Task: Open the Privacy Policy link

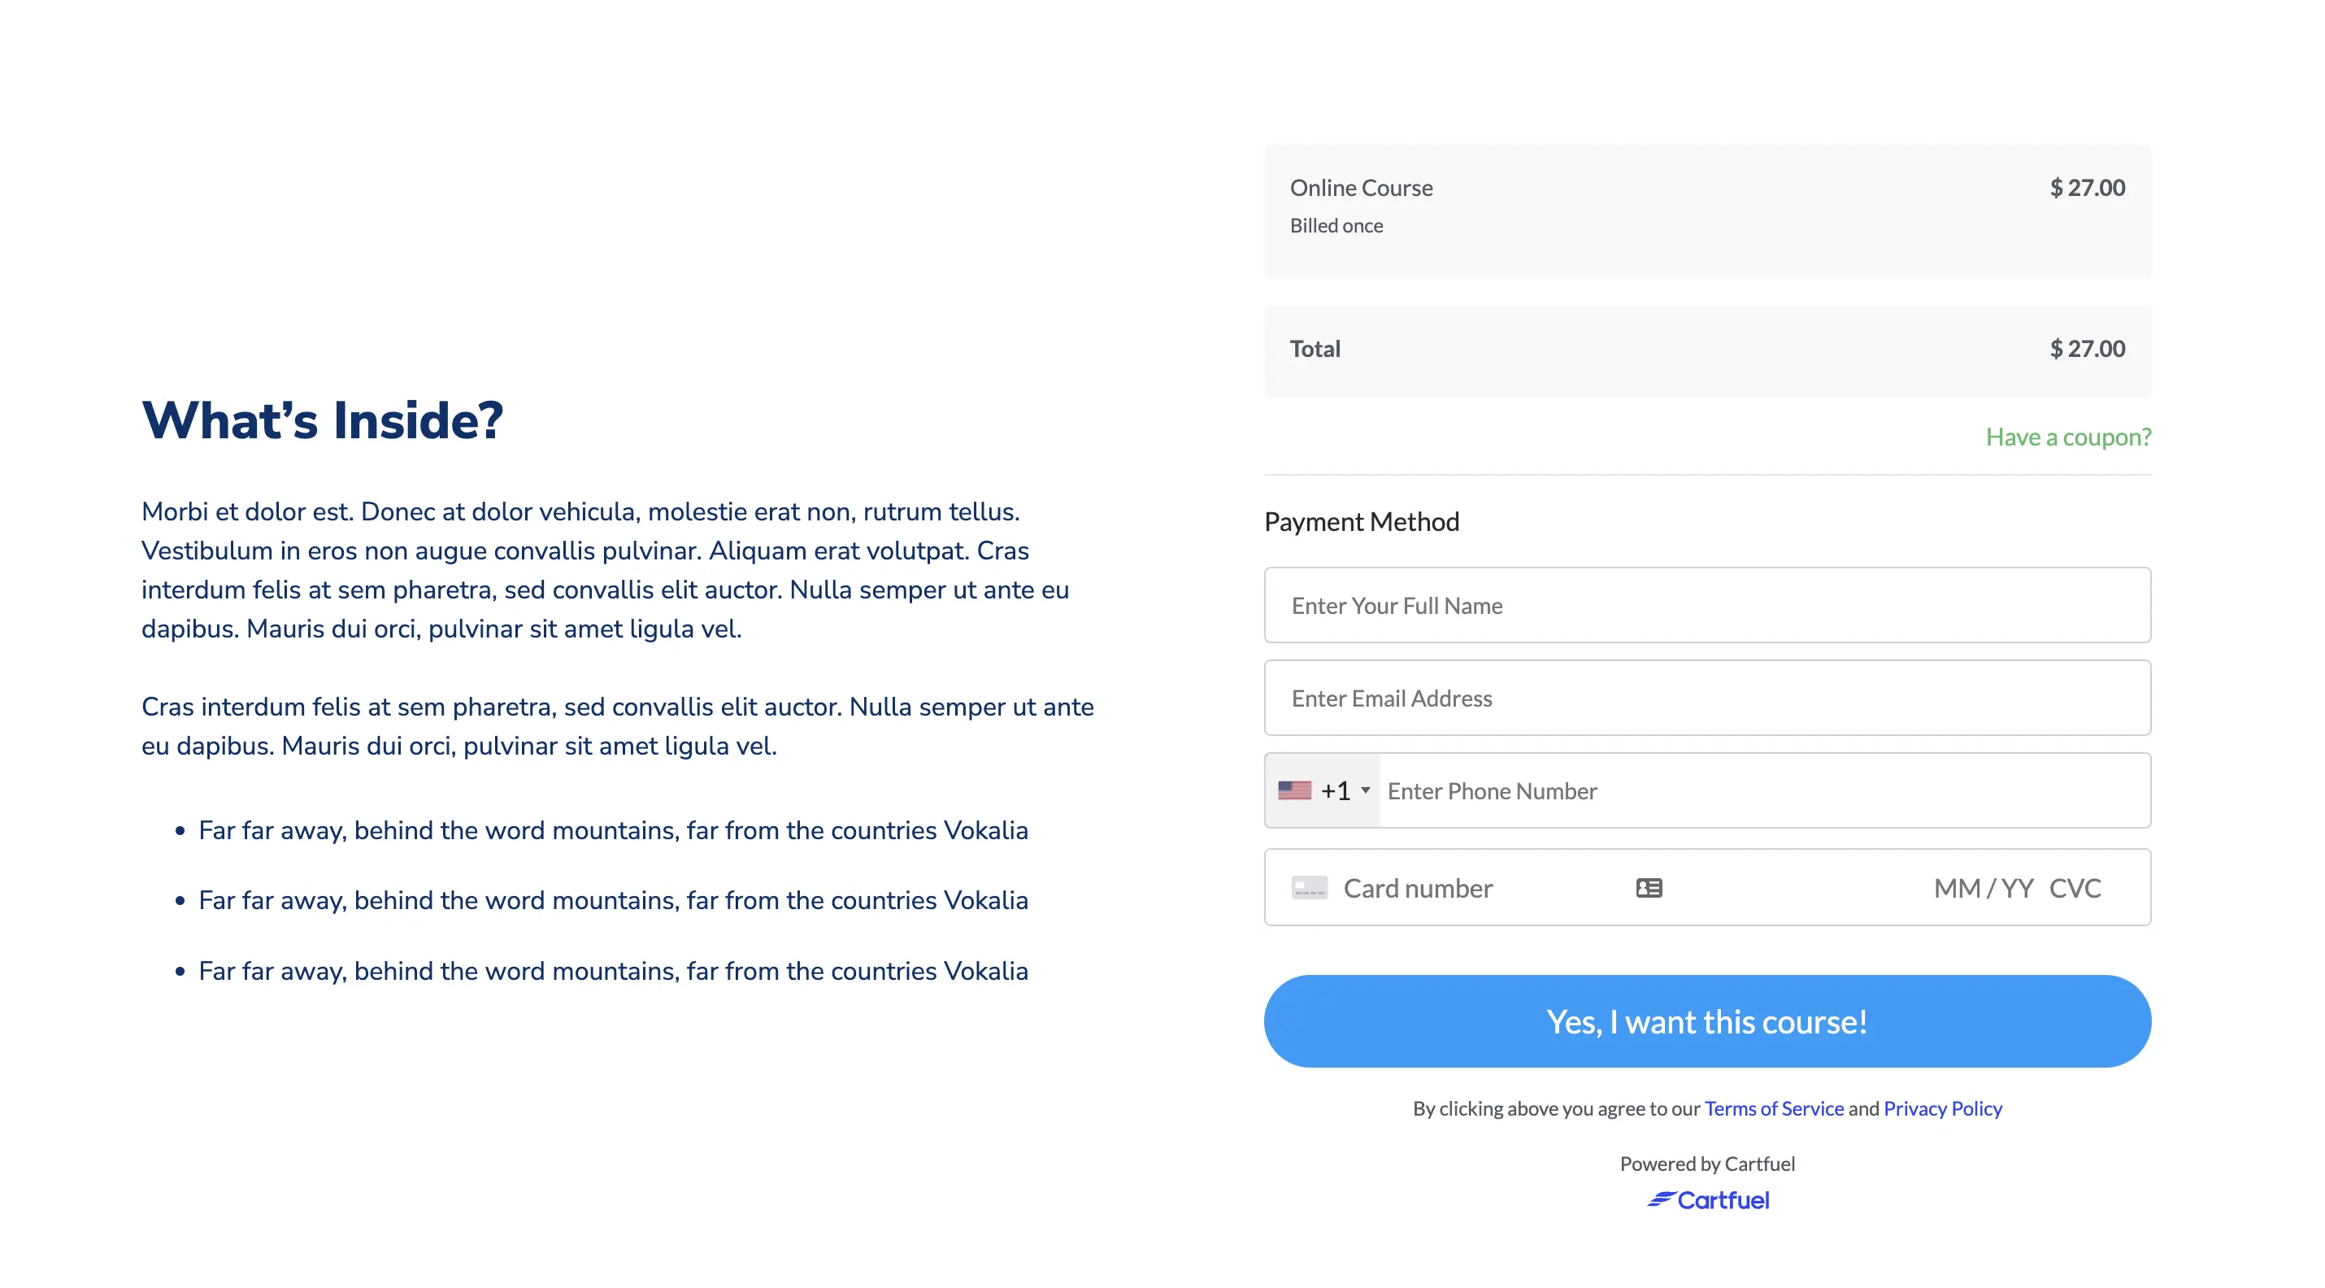Action: [x=1942, y=1107]
